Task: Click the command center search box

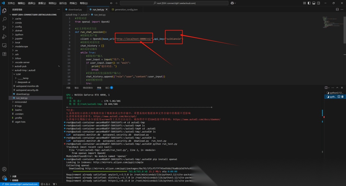Action: click(174, 3)
